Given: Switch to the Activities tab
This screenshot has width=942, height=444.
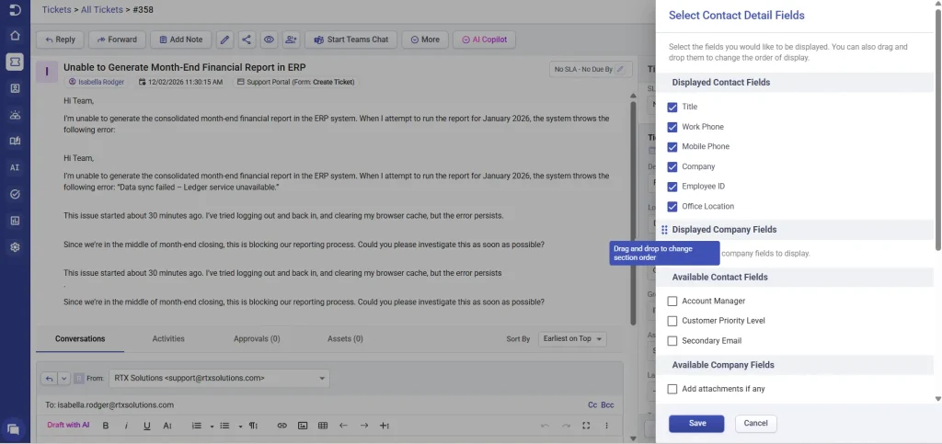Looking at the screenshot, I should 168,339.
